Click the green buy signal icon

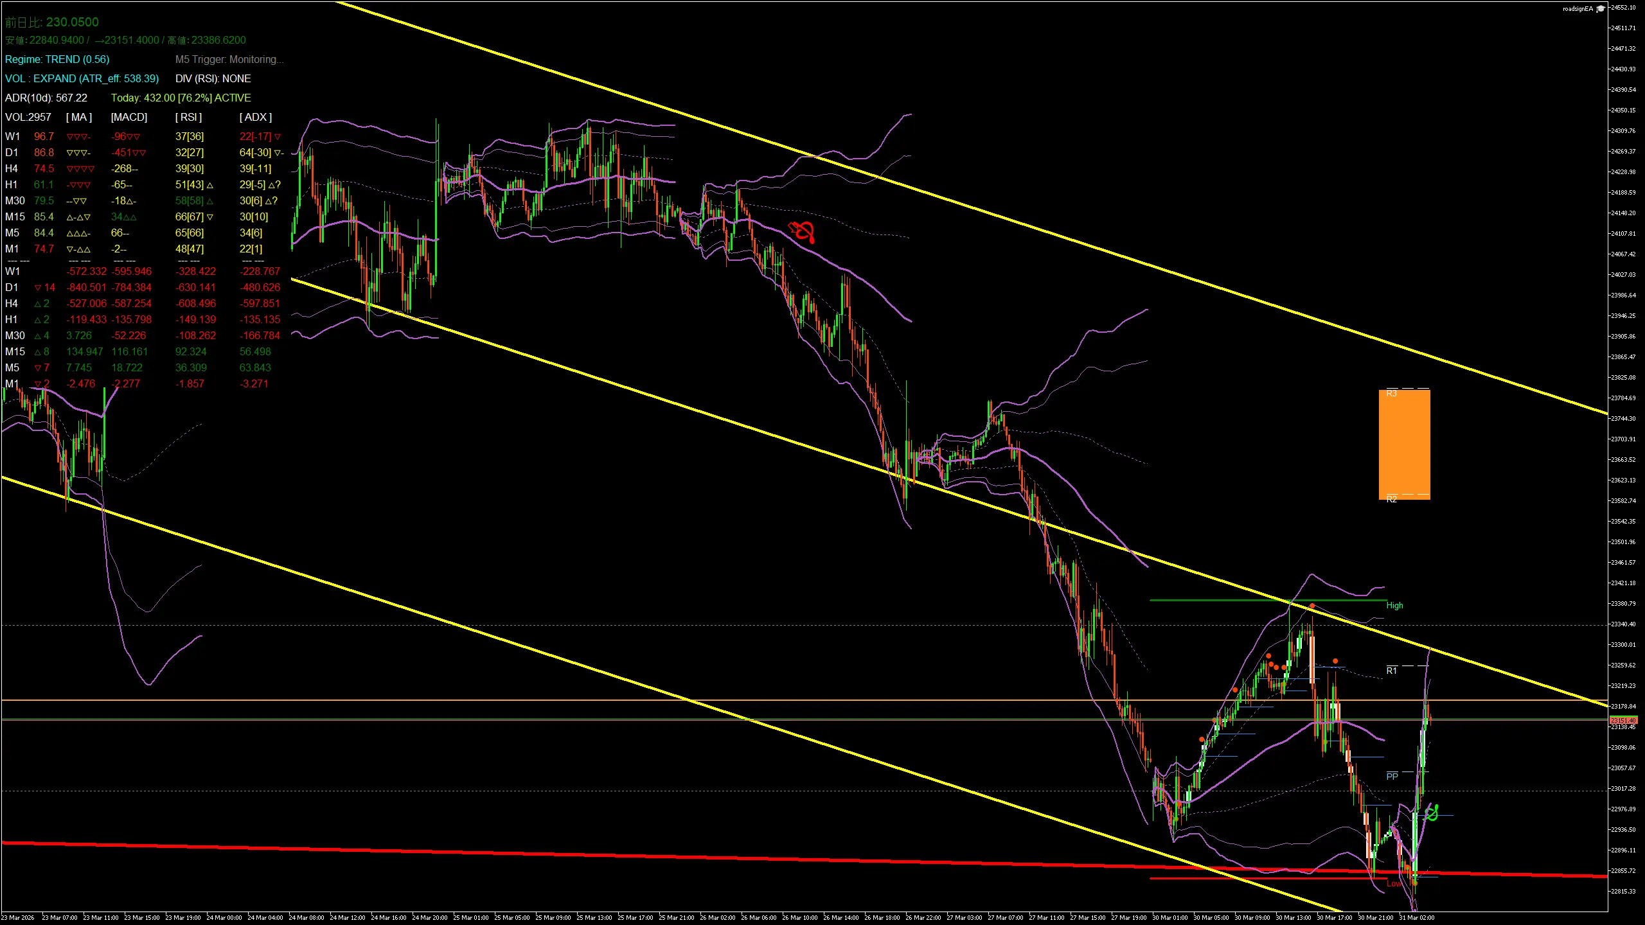click(x=1432, y=813)
